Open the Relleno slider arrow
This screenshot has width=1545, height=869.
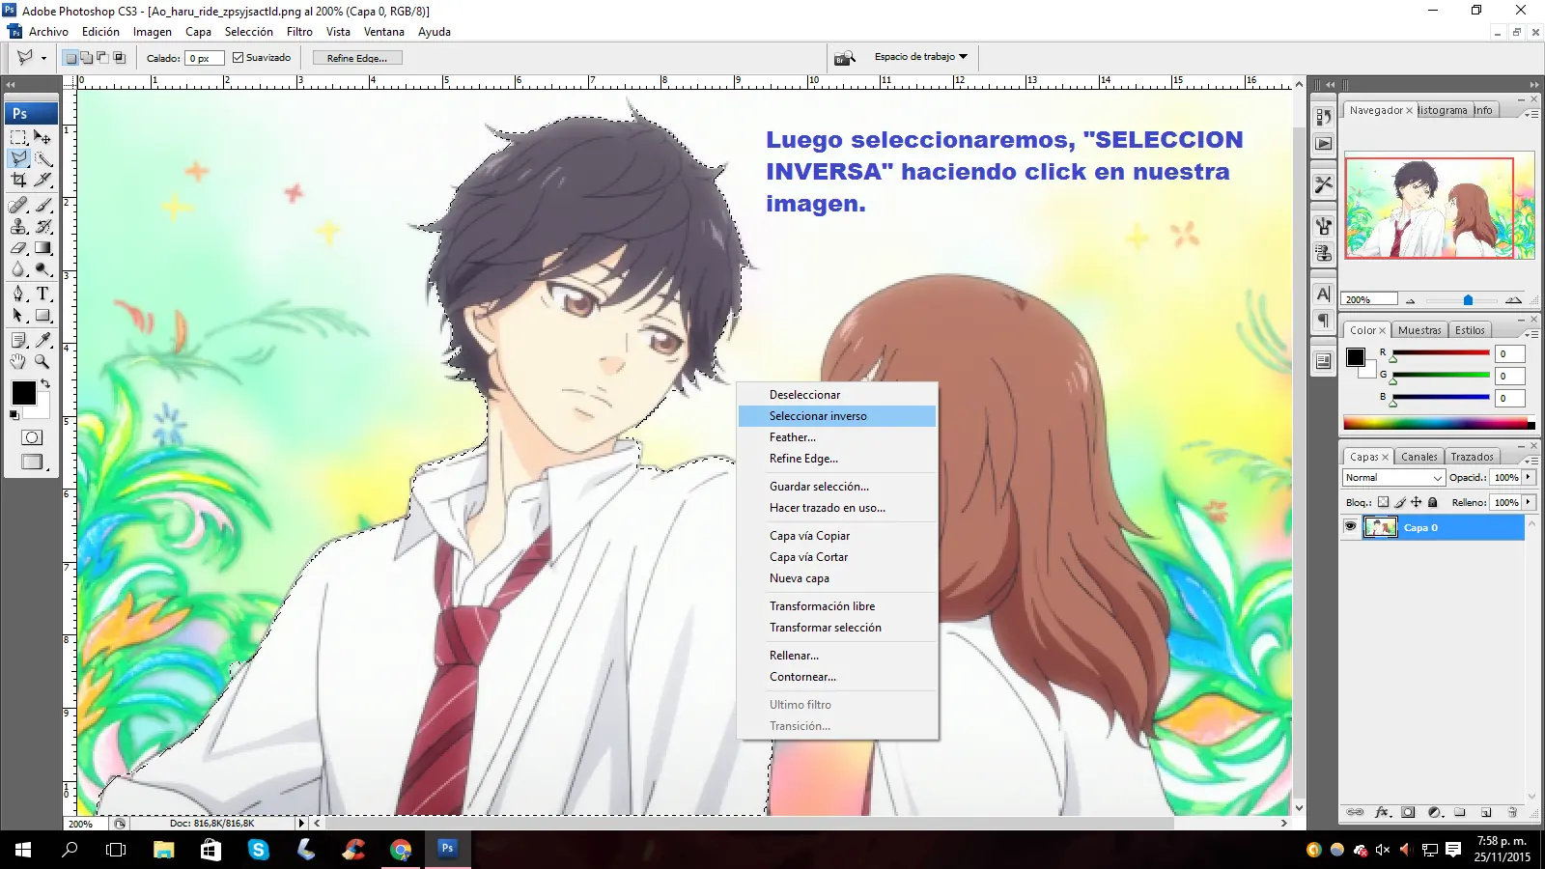click(1529, 502)
